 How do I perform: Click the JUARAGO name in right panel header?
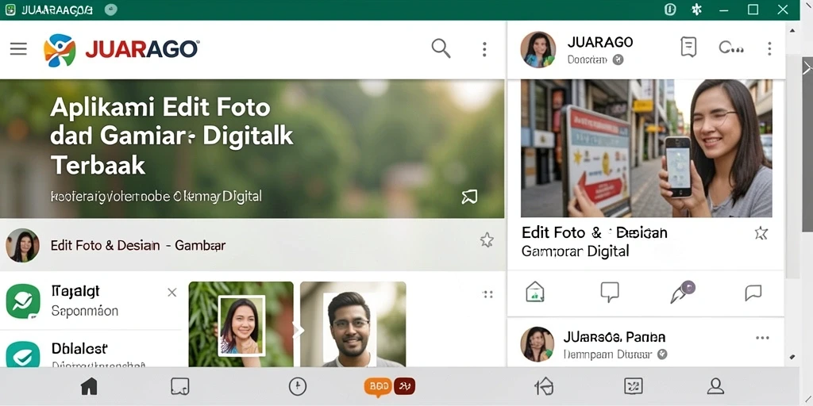600,43
